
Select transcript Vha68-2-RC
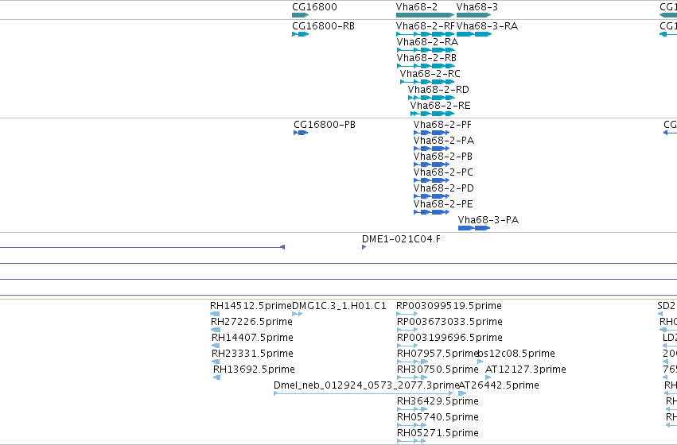(427, 82)
